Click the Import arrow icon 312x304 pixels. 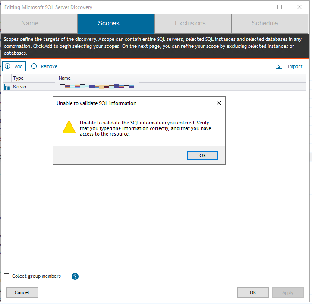pyautogui.click(x=279, y=66)
